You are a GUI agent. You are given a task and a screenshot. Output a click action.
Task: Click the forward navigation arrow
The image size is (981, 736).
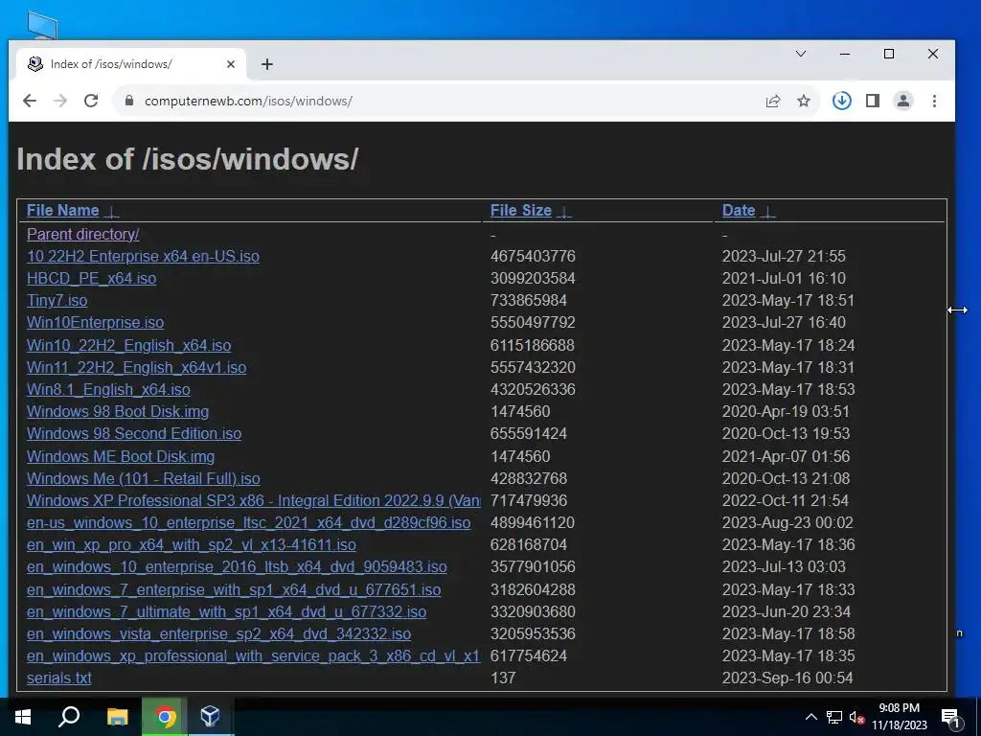tap(60, 101)
